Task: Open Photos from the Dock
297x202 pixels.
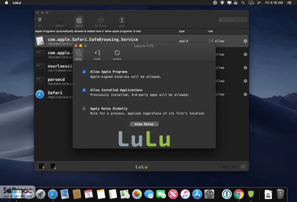Action: click(x=137, y=194)
